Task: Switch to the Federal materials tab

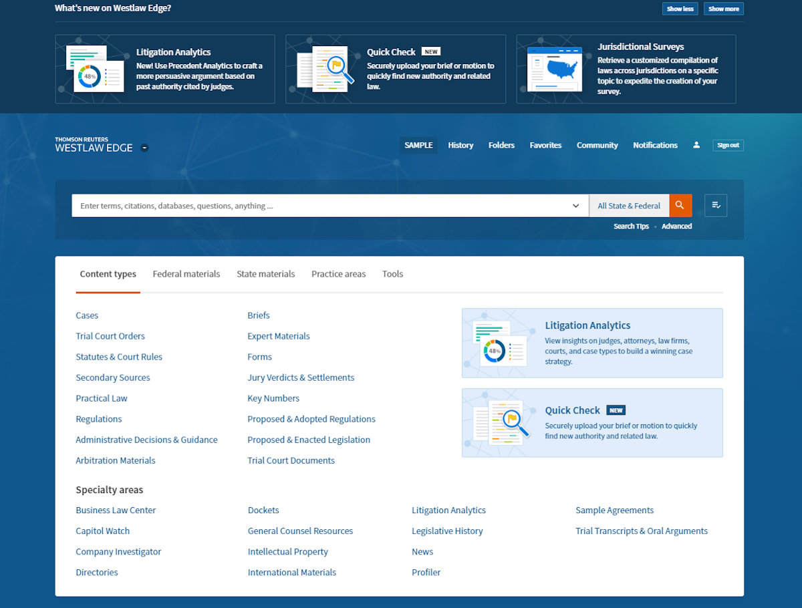Action: [x=186, y=274]
